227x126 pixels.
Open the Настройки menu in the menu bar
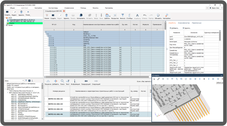tap(38, 8)
